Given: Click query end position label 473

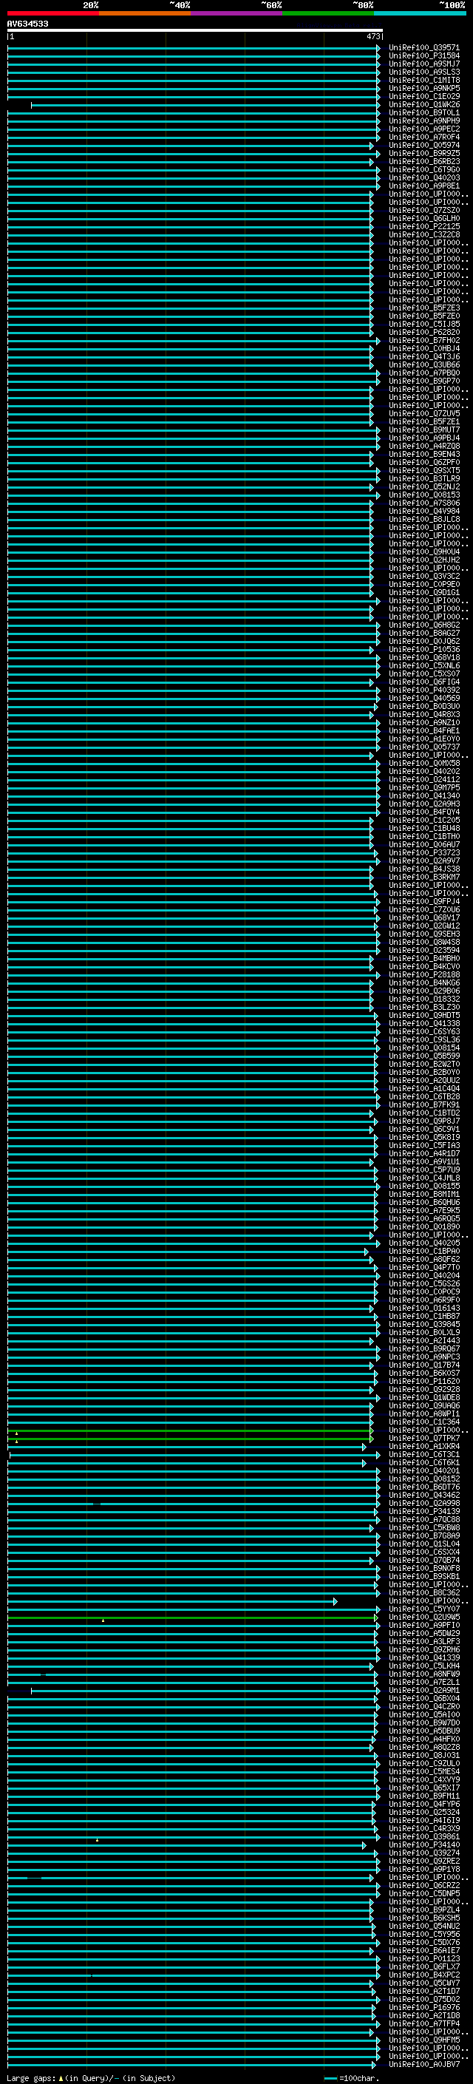Looking at the screenshot, I should 373,36.
